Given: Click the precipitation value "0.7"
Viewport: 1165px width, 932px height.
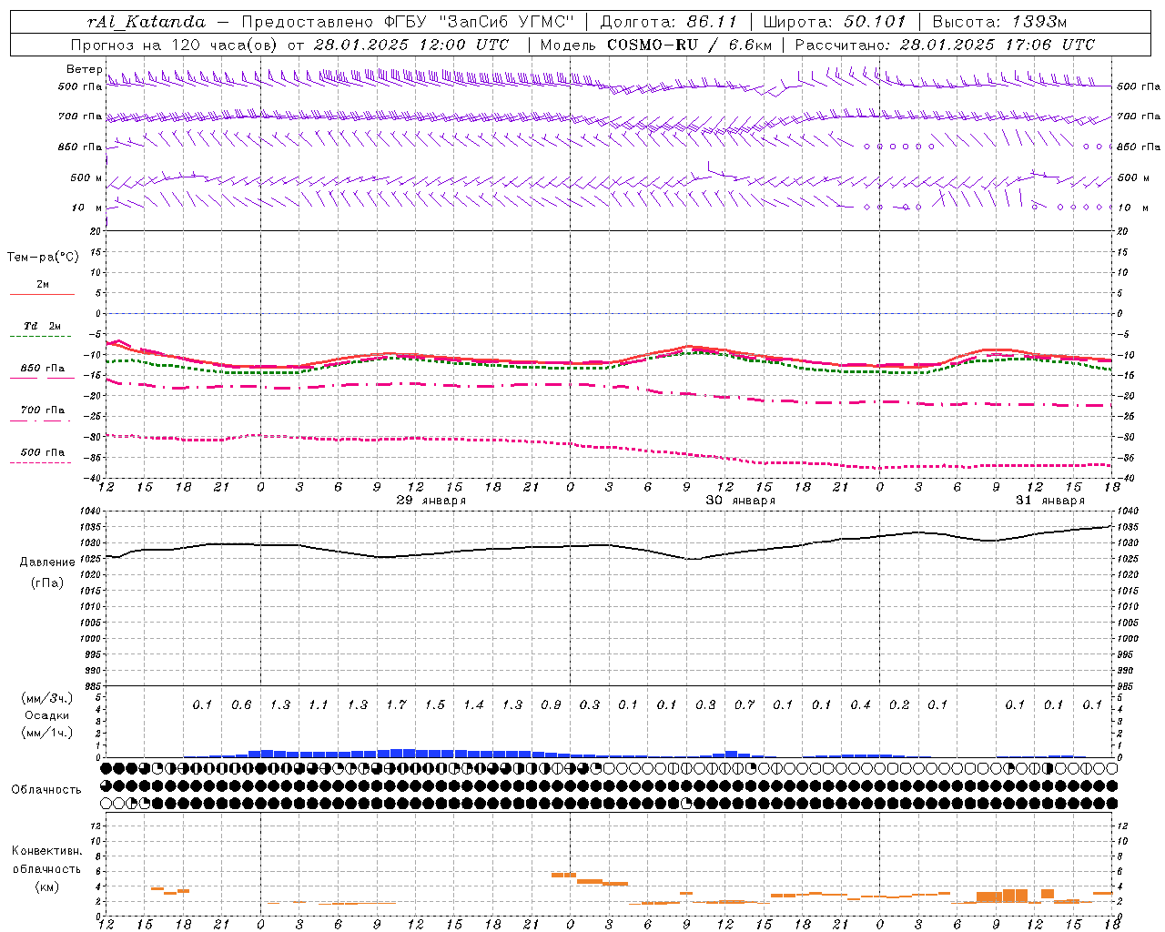Looking at the screenshot, I should coord(745,704).
